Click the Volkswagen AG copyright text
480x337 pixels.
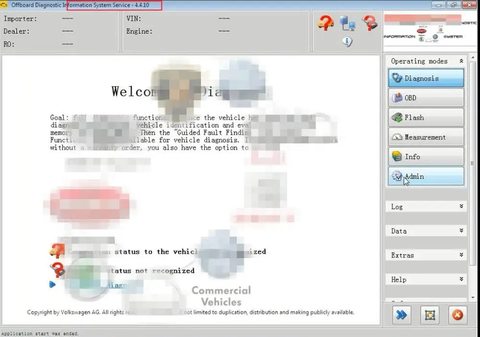191,312
